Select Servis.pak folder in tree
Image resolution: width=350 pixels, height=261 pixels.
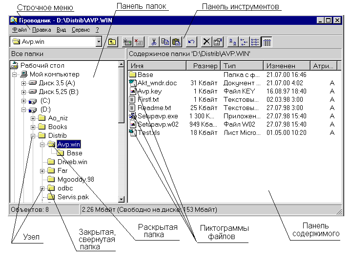pos(73,197)
